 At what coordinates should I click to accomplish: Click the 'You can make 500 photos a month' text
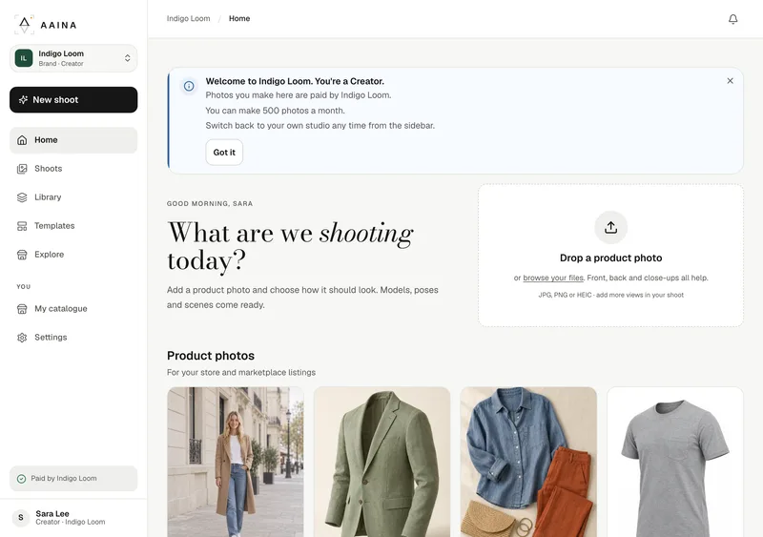coord(275,111)
